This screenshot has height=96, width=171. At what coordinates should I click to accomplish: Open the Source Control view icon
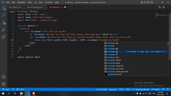coord(4,22)
